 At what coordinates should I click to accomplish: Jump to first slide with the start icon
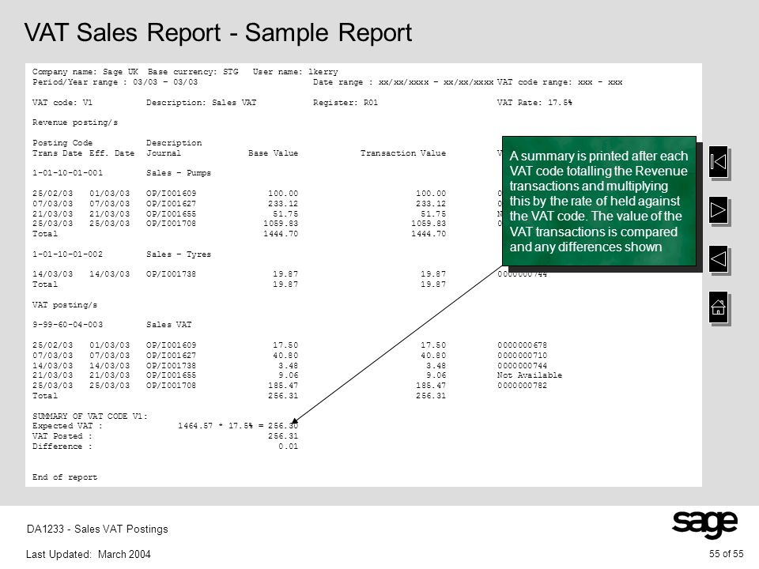(x=719, y=162)
